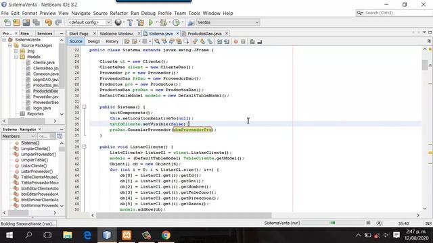433x243 pixels.
Task: Close the Sistema.java tab
Action: coord(177,34)
